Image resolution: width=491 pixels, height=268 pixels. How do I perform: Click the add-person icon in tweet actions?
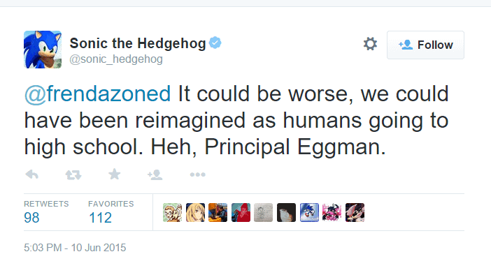[x=155, y=174]
